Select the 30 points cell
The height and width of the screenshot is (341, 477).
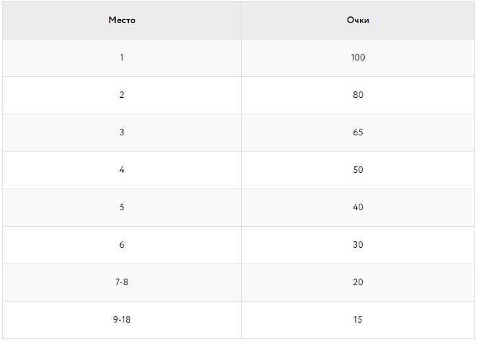pyautogui.click(x=357, y=245)
